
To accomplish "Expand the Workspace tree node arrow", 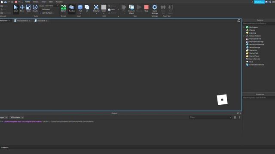I will [244, 27].
